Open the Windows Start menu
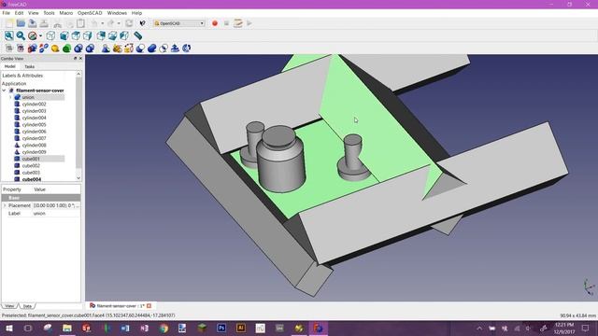Screen dimensions: 598x336 pos(9,328)
